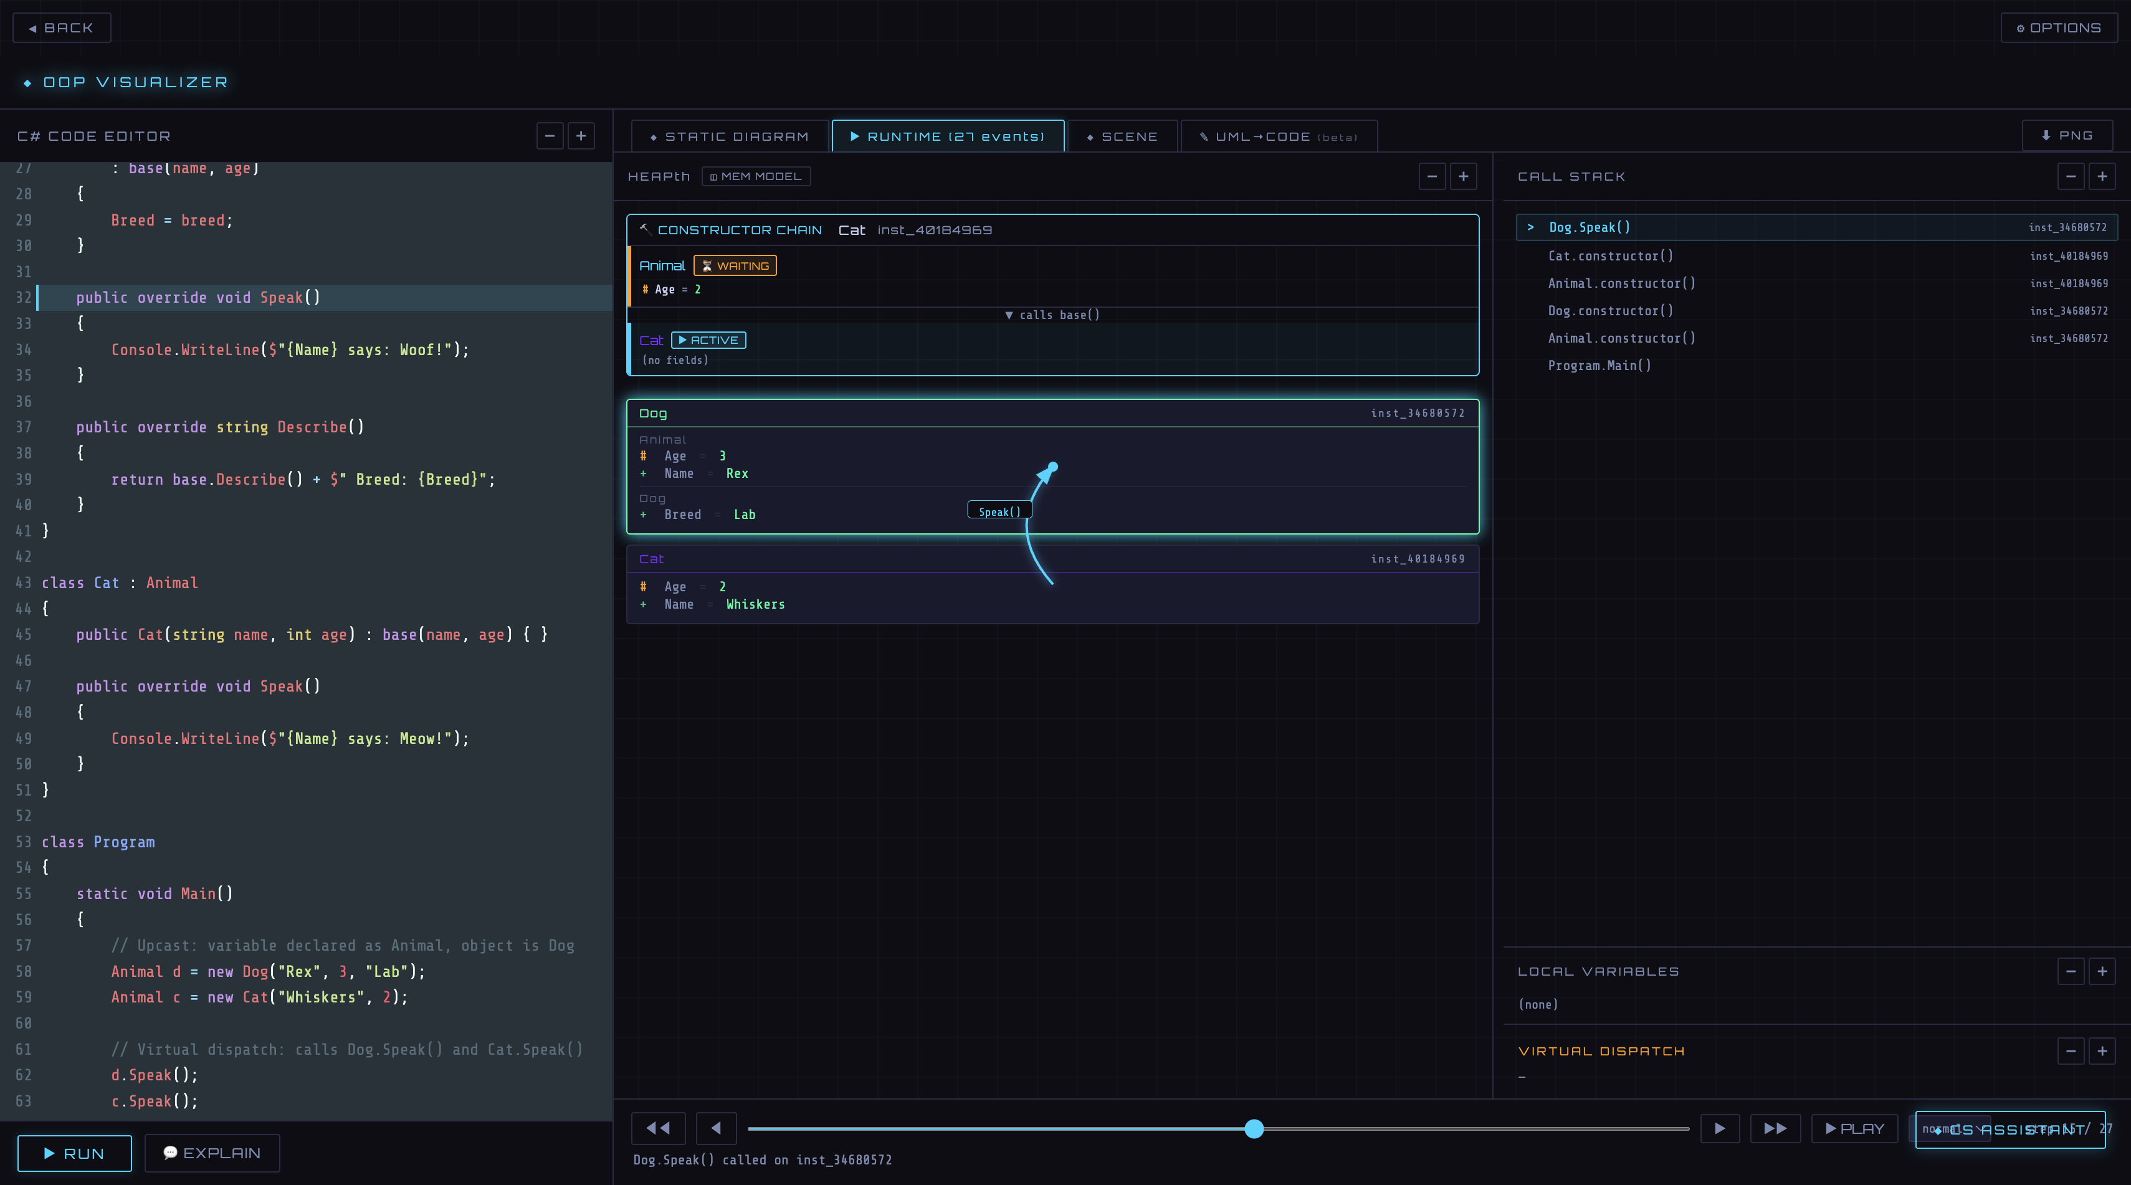Select Cat.constructor() in the call stack

(x=1610, y=256)
